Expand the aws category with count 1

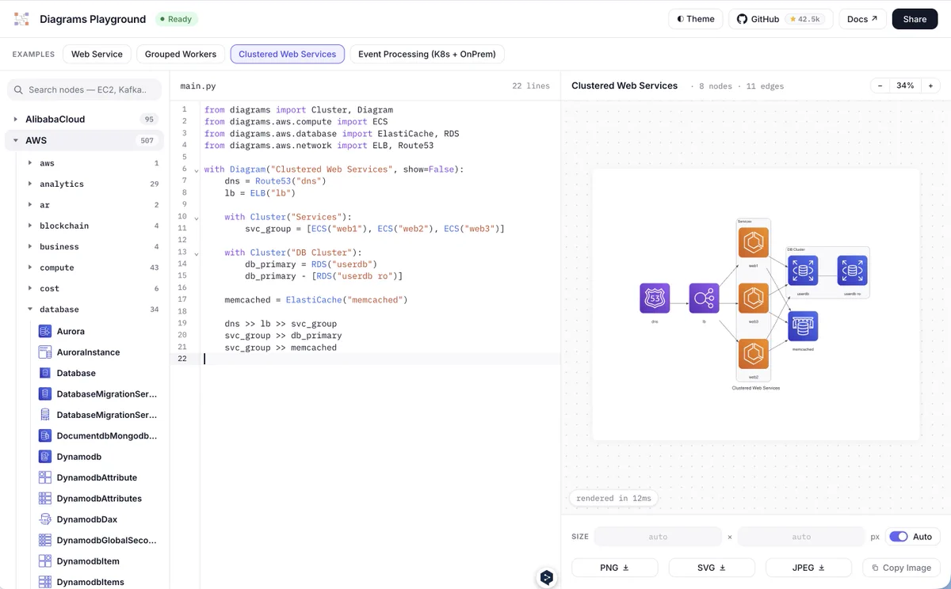[x=30, y=163]
